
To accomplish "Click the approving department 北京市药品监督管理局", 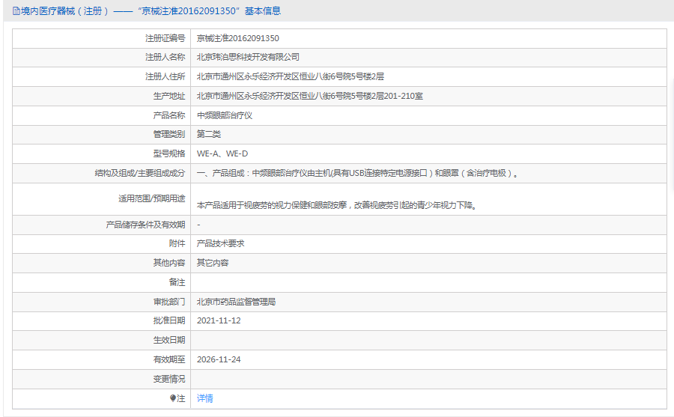I will tap(236, 302).
